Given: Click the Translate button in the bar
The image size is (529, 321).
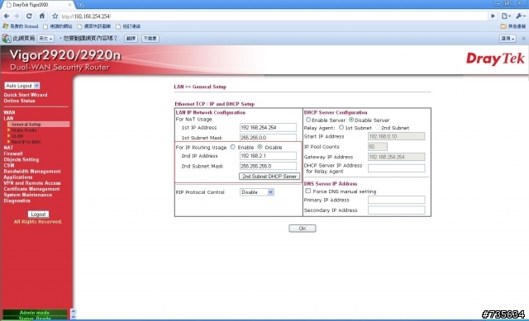Looking at the screenshot, I should click(x=131, y=39).
